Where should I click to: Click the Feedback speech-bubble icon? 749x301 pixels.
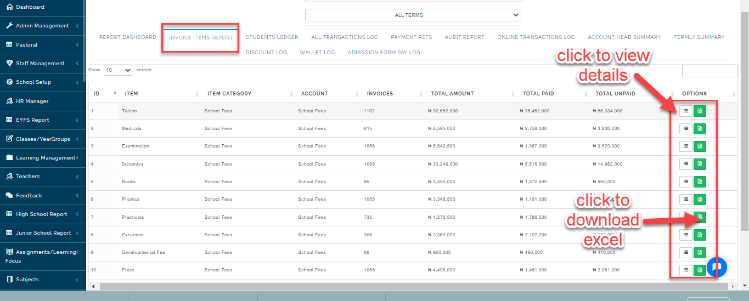point(9,195)
